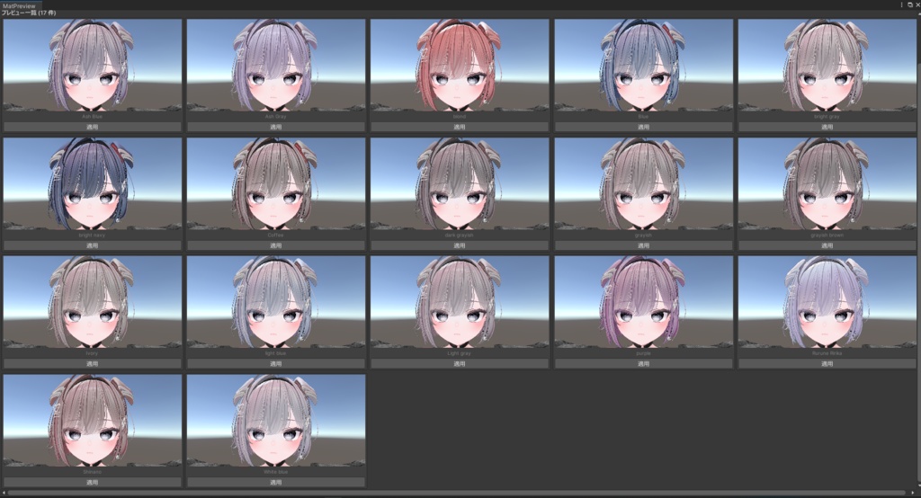Click the Shinano label text

click(93, 472)
